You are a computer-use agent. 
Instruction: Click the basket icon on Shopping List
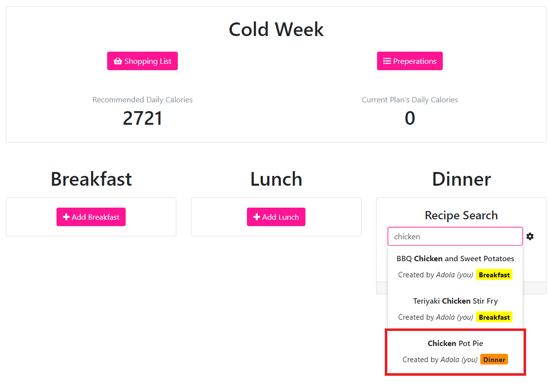coord(118,61)
